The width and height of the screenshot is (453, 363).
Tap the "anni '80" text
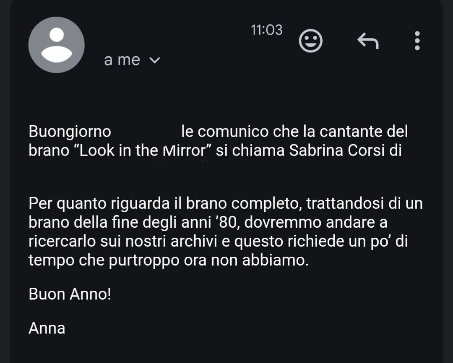(209, 222)
